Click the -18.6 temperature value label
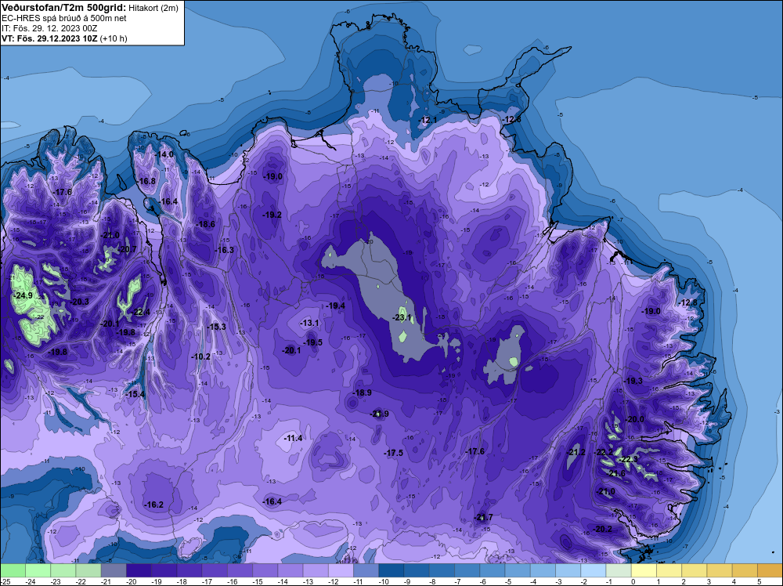 (x=206, y=224)
